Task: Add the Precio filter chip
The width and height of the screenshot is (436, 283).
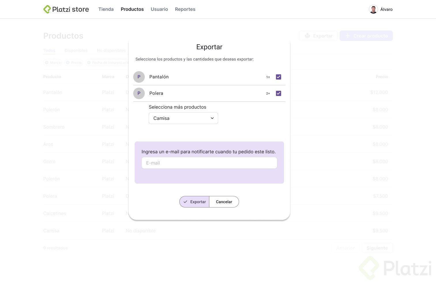Action: click(74, 63)
